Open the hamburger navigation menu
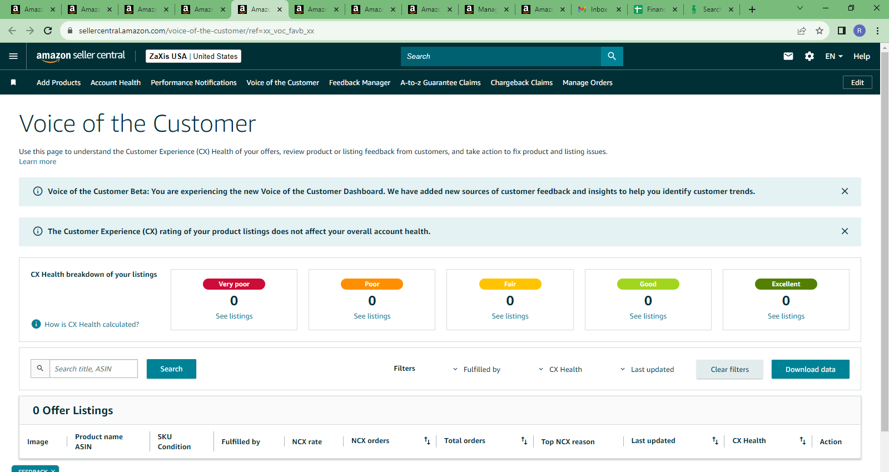 (x=13, y=56)
